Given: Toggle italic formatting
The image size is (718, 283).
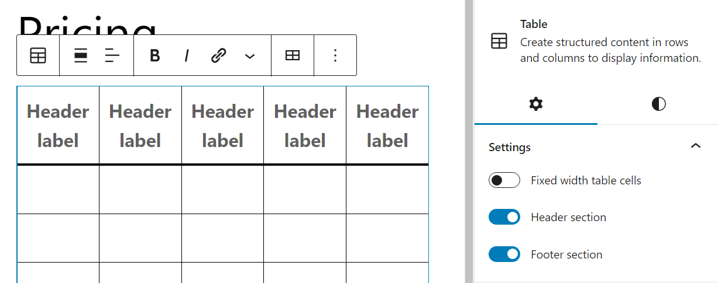Looking at the screenshot, I should [187, 55].
